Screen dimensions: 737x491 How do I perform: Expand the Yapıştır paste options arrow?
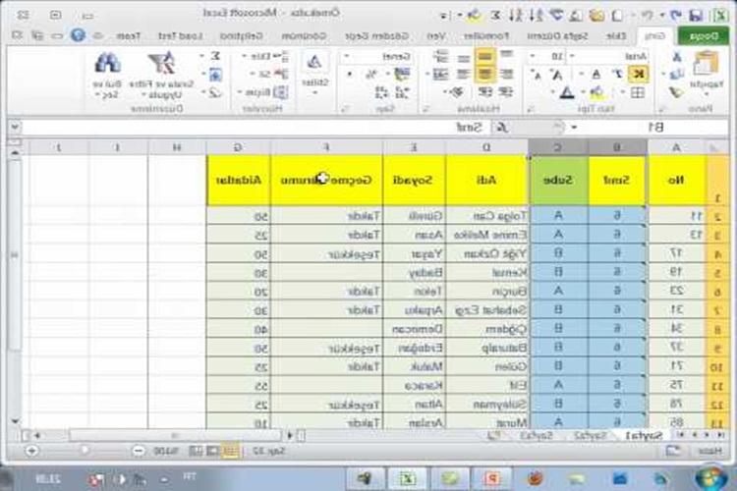pyautogui.click(x=706, y=94)
